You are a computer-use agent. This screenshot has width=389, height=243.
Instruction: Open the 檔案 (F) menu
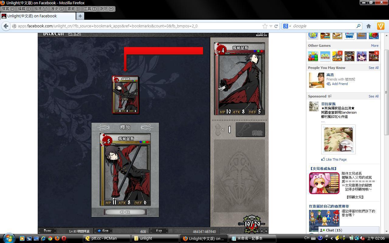(x=8, y=9)
